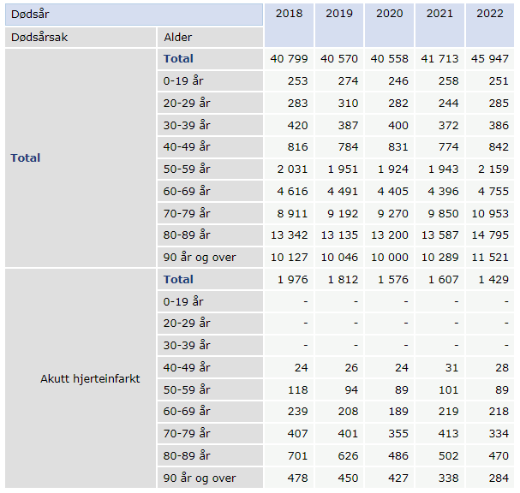Click total deaths value 45 947 for 2022
This screenshot has height=493, width=520.
pos(490,59)
